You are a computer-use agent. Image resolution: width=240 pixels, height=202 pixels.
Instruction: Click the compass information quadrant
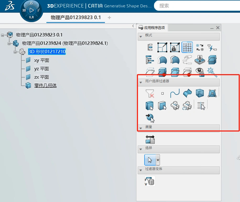pos(39,10)
